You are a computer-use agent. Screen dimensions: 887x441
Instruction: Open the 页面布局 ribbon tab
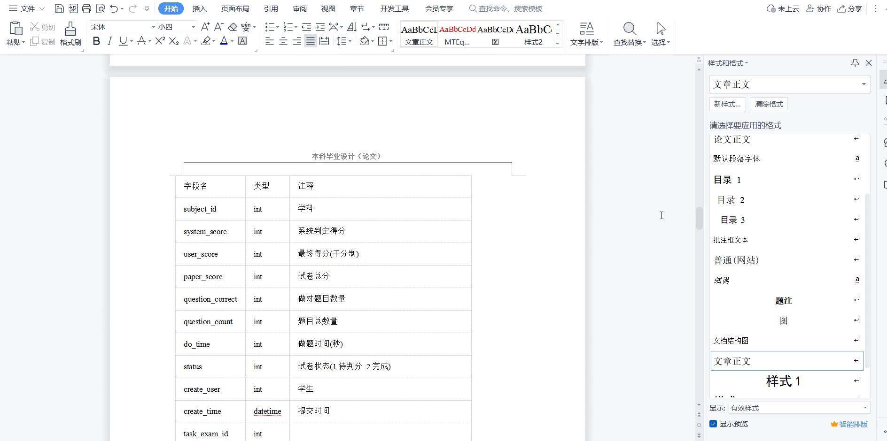click(235, 8)
